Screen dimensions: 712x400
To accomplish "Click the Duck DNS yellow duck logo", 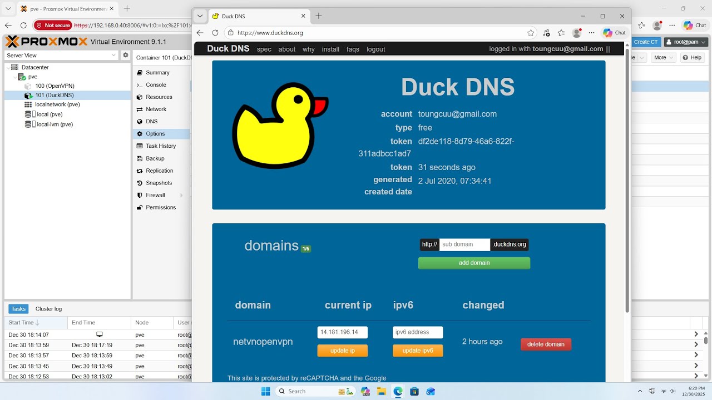I will click(x=280, y=126).
